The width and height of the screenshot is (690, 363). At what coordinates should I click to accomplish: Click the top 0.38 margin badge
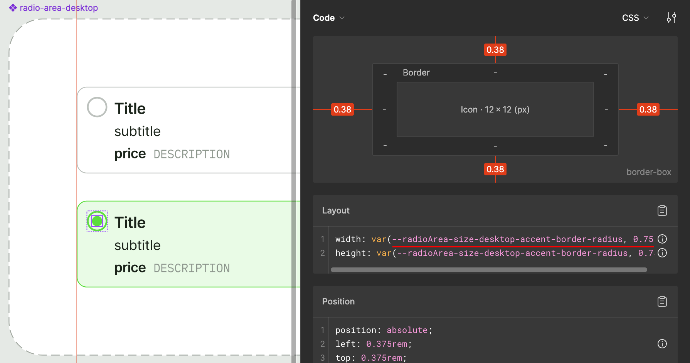click(495, 50)
